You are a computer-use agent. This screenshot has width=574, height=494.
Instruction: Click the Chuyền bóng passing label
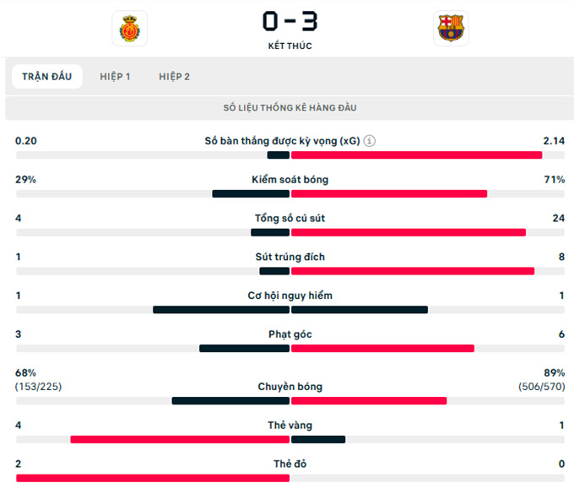coord(290,387)
